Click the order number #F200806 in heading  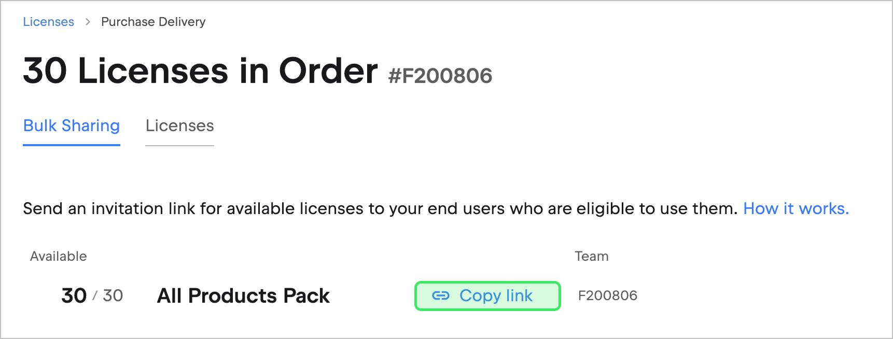pyautogui.click(x=440, y=76)
